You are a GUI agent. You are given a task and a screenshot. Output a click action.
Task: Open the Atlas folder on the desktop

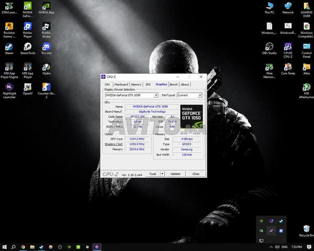(x=307, y=69)
